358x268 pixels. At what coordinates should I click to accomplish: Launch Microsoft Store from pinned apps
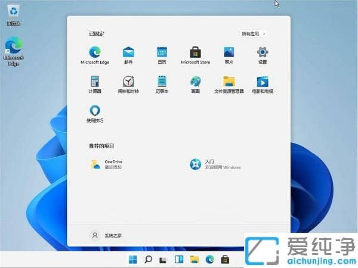pos(196,55)
